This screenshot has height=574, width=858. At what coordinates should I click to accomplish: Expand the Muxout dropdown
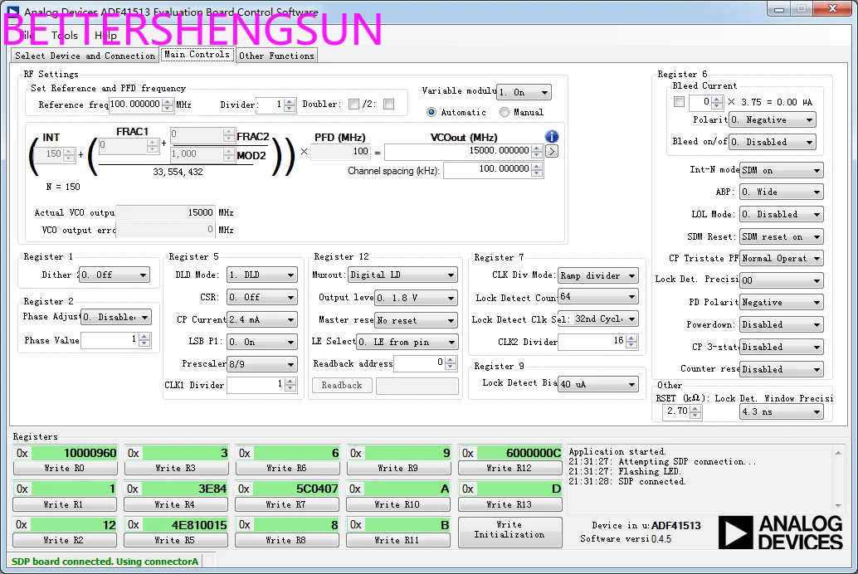click(402, 275)
